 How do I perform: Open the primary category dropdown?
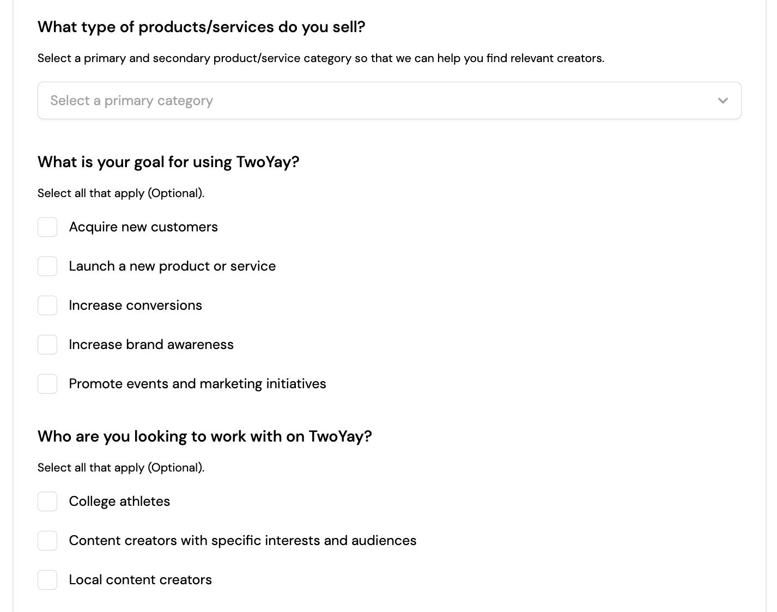(x=389, y=100)
